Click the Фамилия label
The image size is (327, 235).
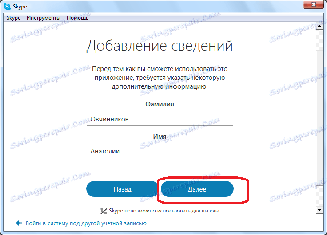click(x=160, y=104)
